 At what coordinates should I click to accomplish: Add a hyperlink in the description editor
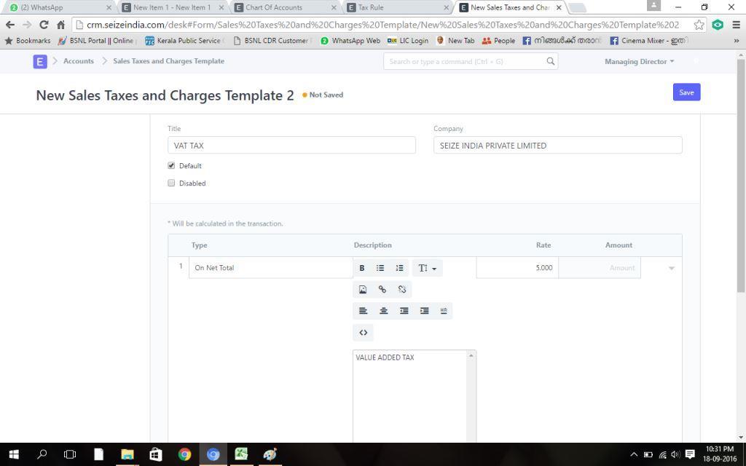[382, 290]
